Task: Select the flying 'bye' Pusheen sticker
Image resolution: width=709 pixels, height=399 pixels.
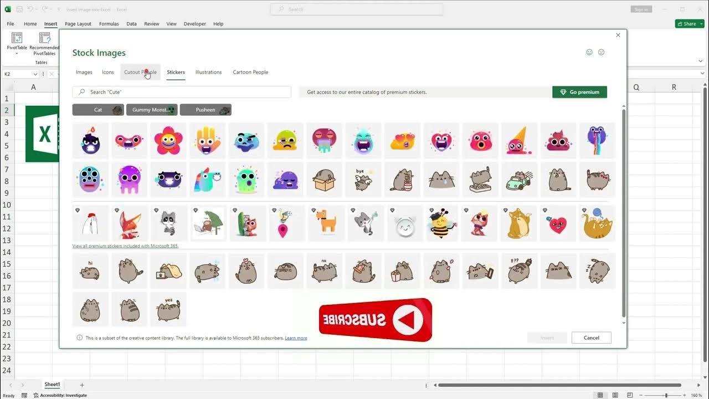Action: [363, 180]
